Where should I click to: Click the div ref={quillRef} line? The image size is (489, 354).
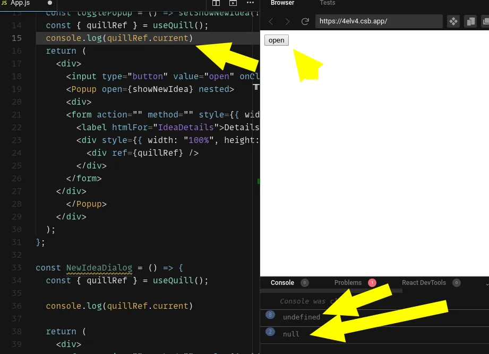point(142,153)
